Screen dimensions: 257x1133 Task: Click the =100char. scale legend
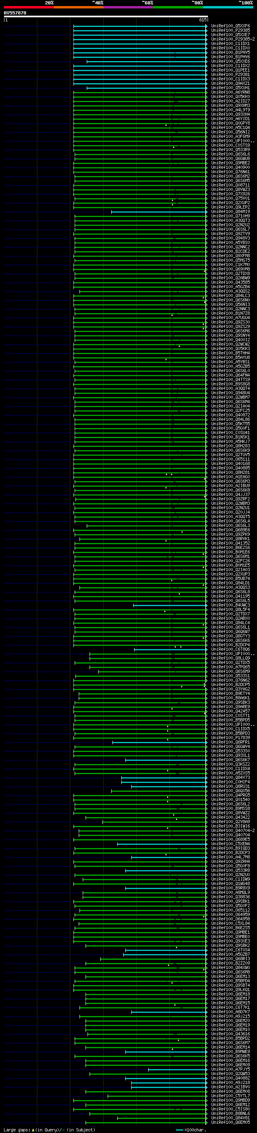pos(191,1130)
